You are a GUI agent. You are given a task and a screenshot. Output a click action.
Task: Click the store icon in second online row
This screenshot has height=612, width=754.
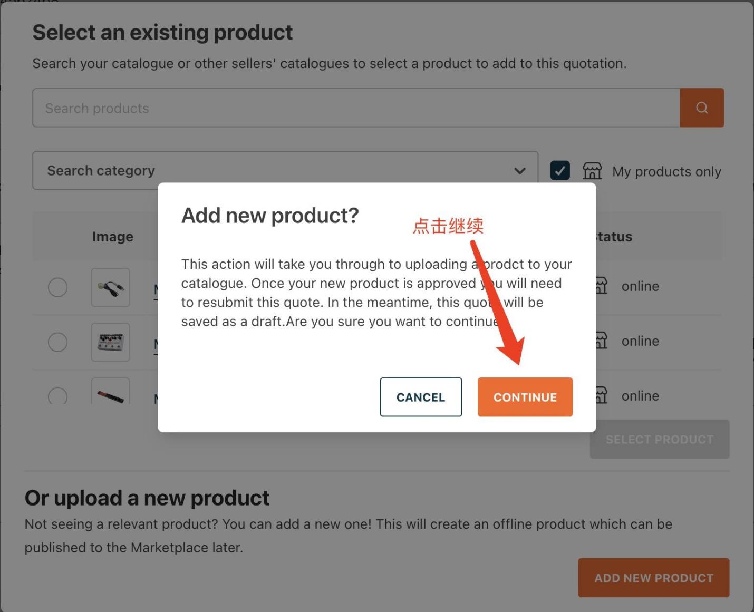[602, 341]
